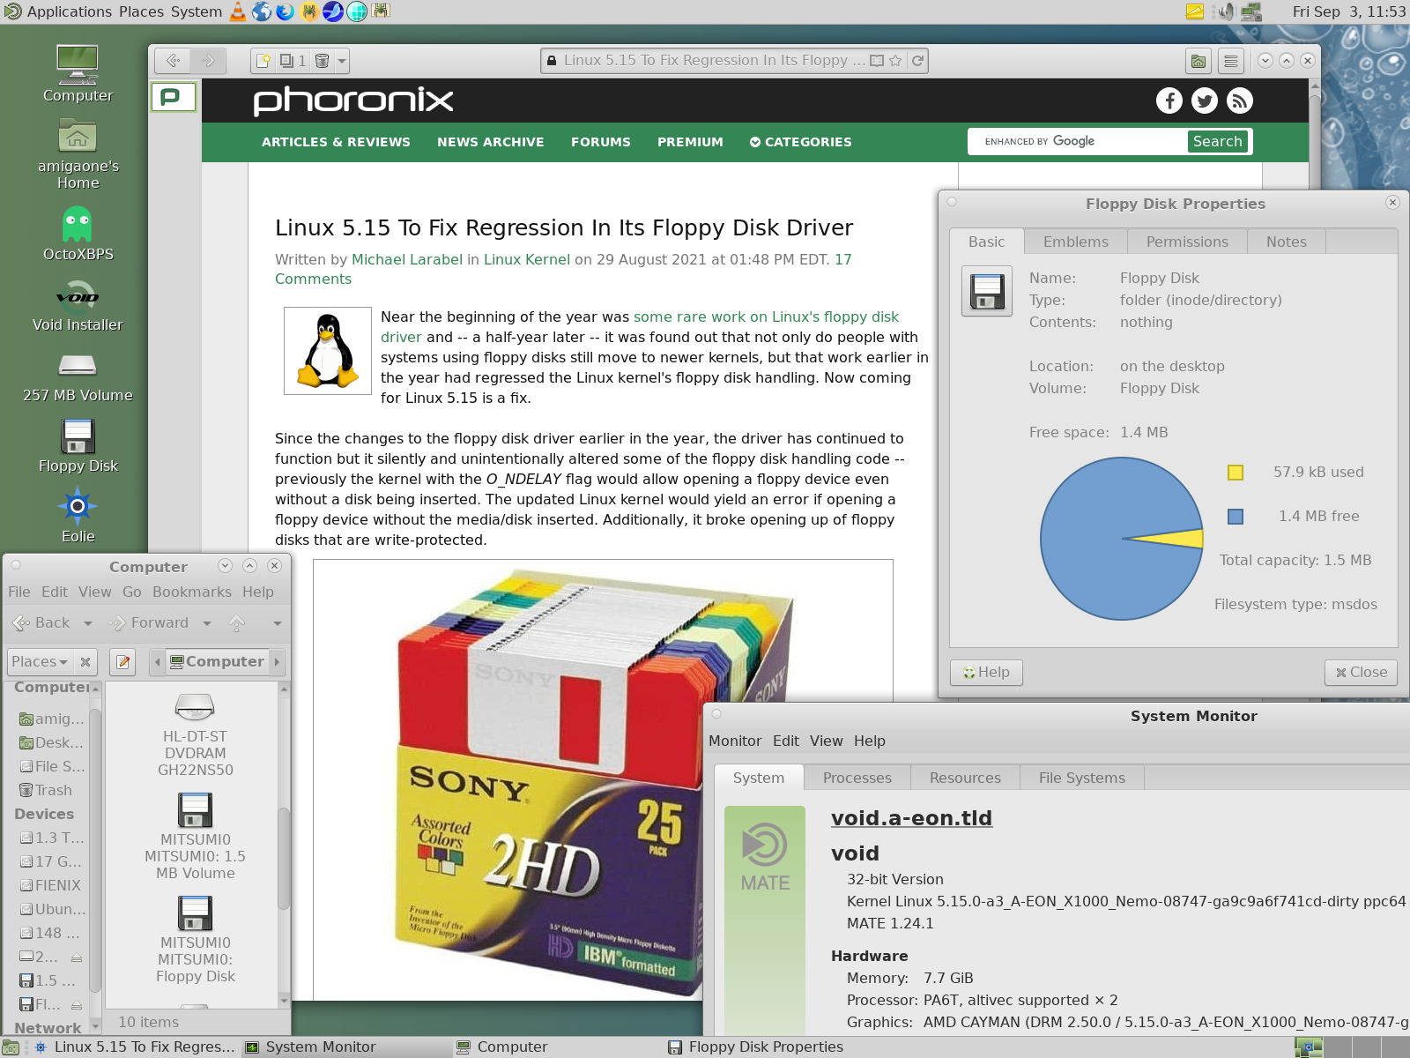The image size is (1410, 1058).
Task: Switch to the Emblems tab
Action: pyautogui.click(x=1076, y=242)
